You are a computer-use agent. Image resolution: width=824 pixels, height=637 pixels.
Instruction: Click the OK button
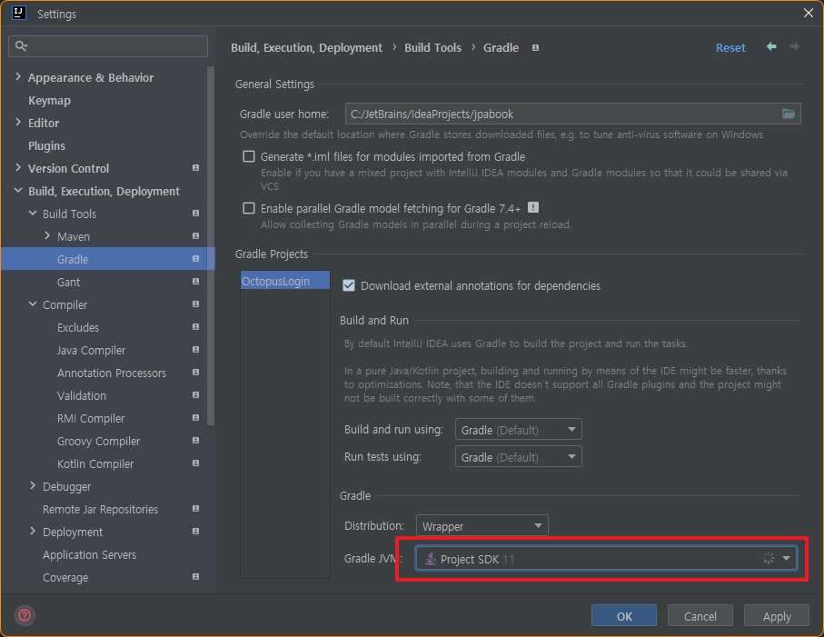click(624, 615)
